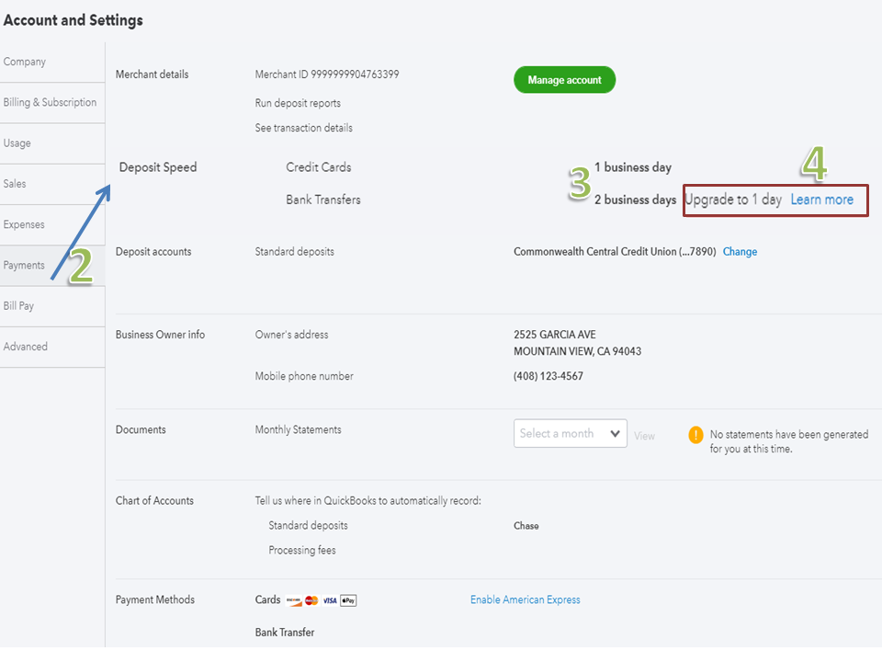Click See transaction details link

(x=303, y=128)
